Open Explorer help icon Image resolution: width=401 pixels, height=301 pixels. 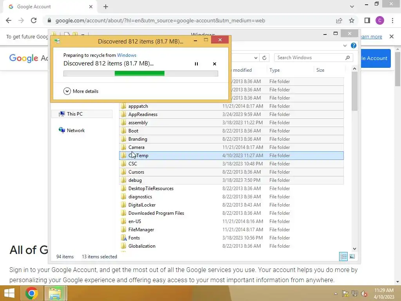pos(354,45)
